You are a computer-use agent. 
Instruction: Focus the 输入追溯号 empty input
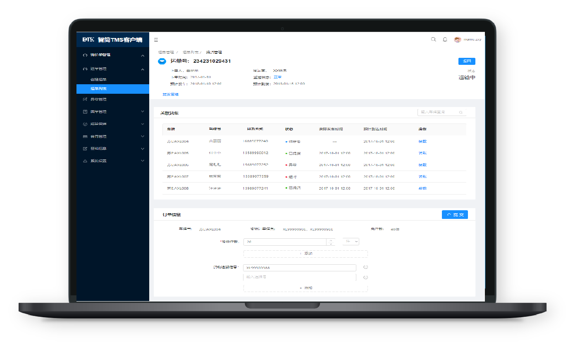point(300,277)
